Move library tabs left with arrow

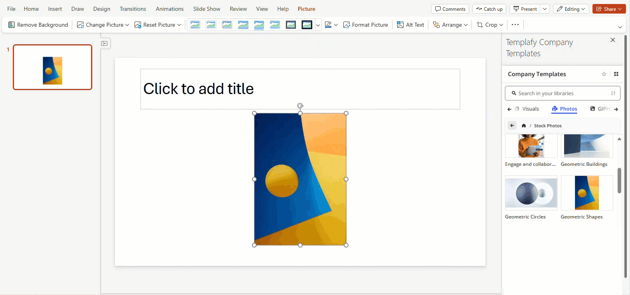509,109
